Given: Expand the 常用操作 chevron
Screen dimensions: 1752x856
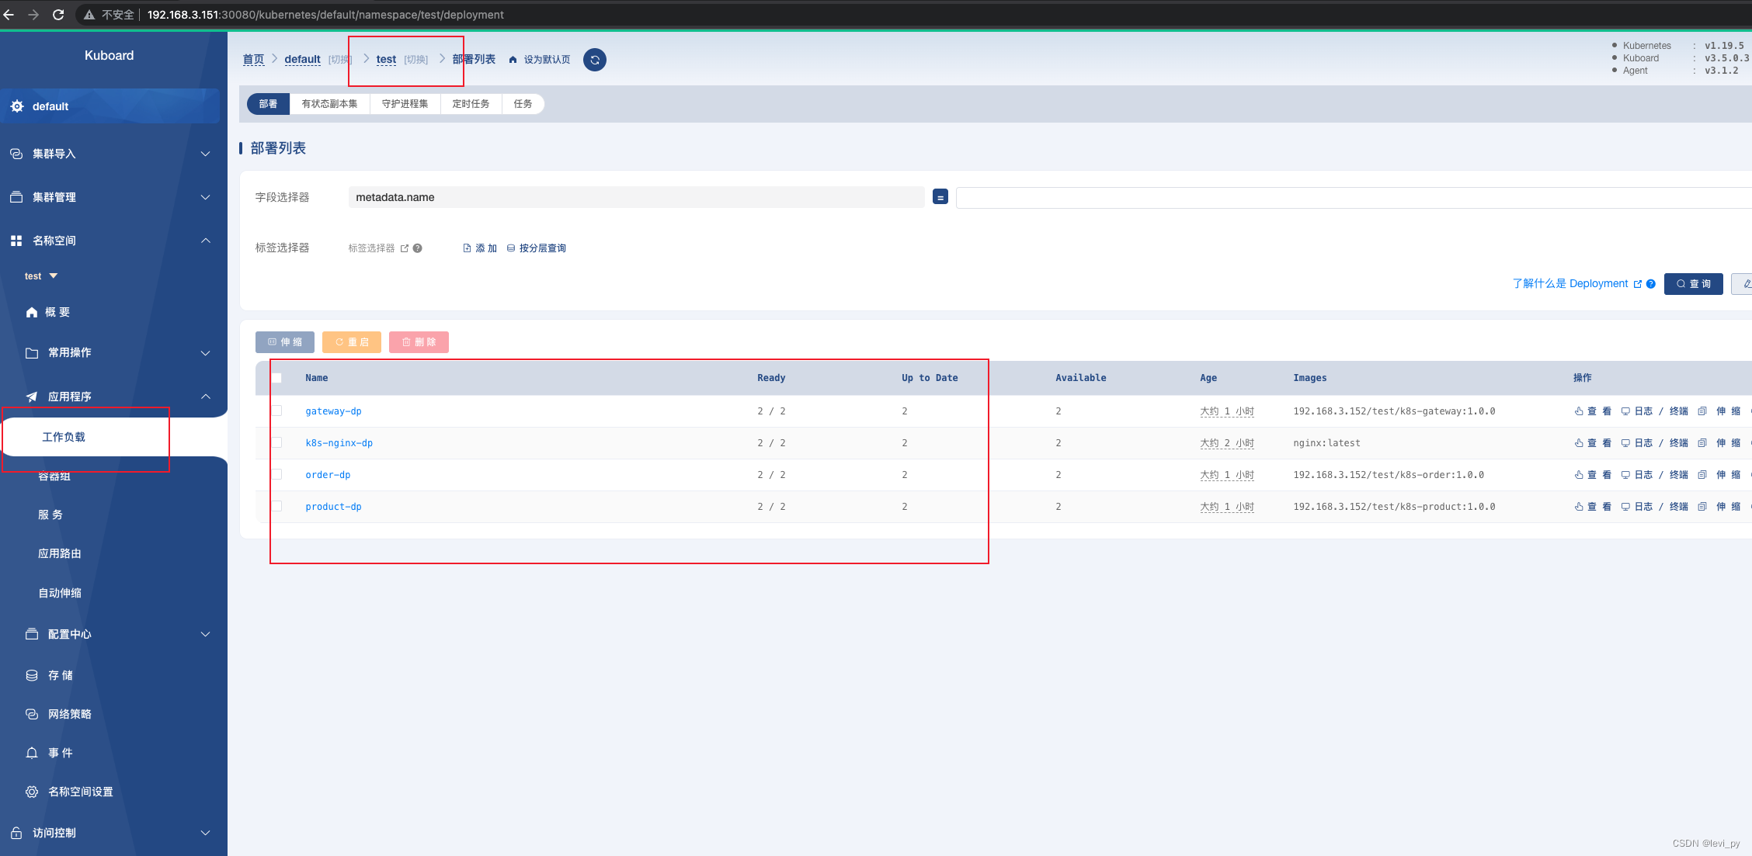Looking at the screenshot, I should tap(206, 353).
